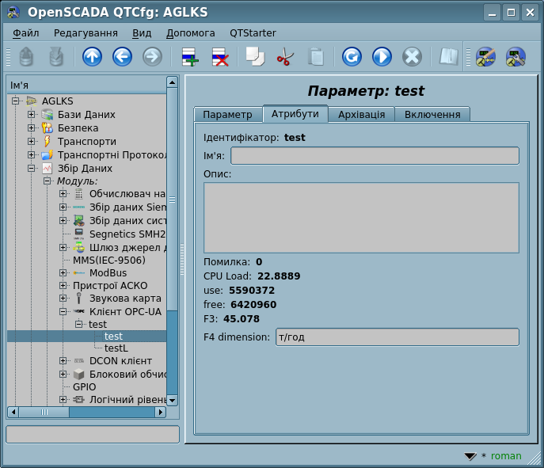The height and width of the screenshot is (468, 544).
Task: Click the Start cyclic refresh play icon
Action: pyautogui.click(x=382, y=57)
